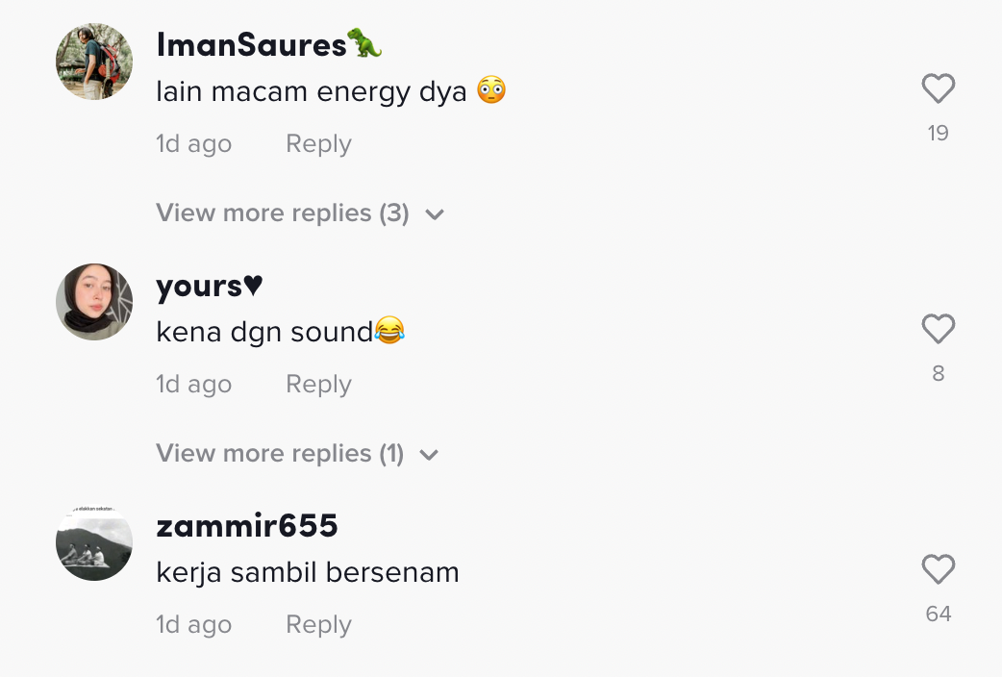
Task: Click the 19 likes count
Action: [x=938, y=134]
